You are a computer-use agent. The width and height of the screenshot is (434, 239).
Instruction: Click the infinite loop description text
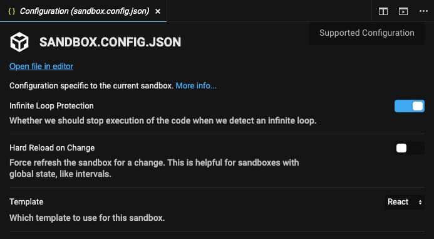pos(163,121)
